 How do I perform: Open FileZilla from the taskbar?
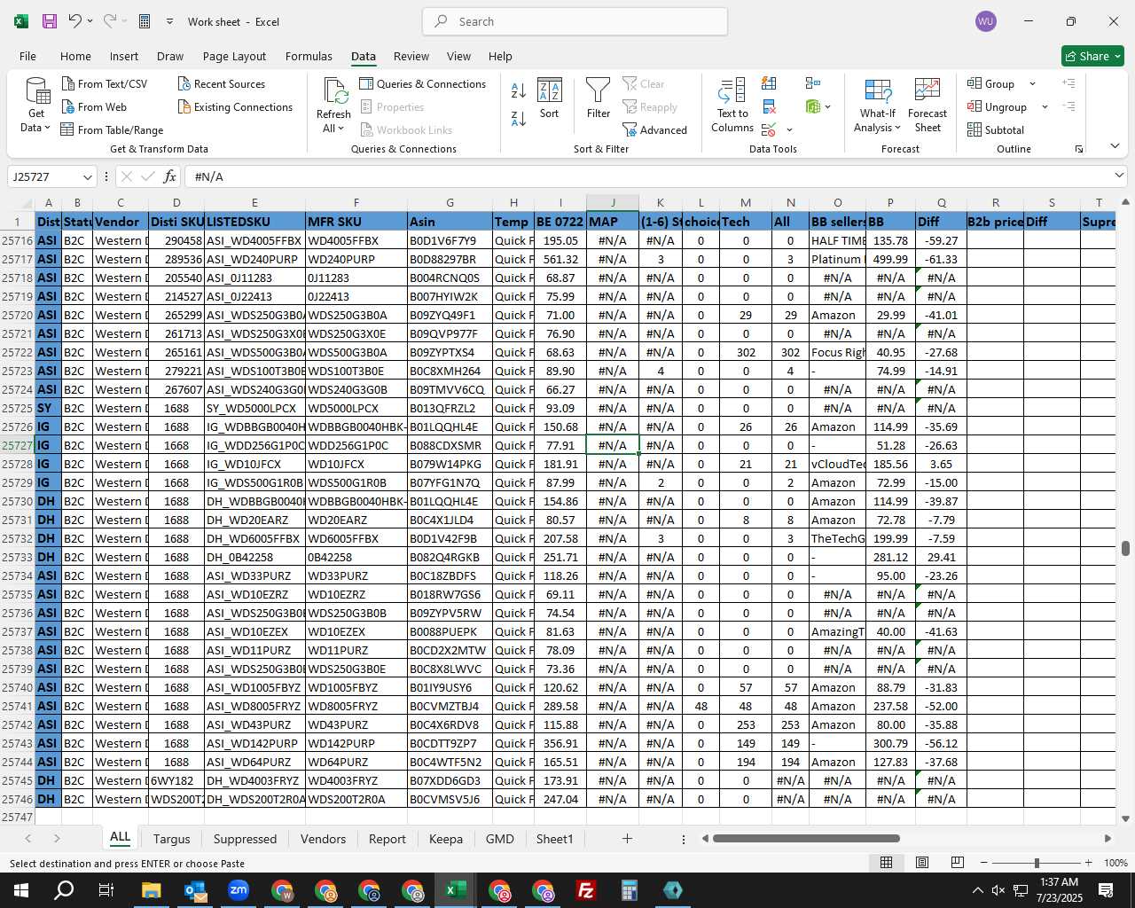(x=585, y=890)
